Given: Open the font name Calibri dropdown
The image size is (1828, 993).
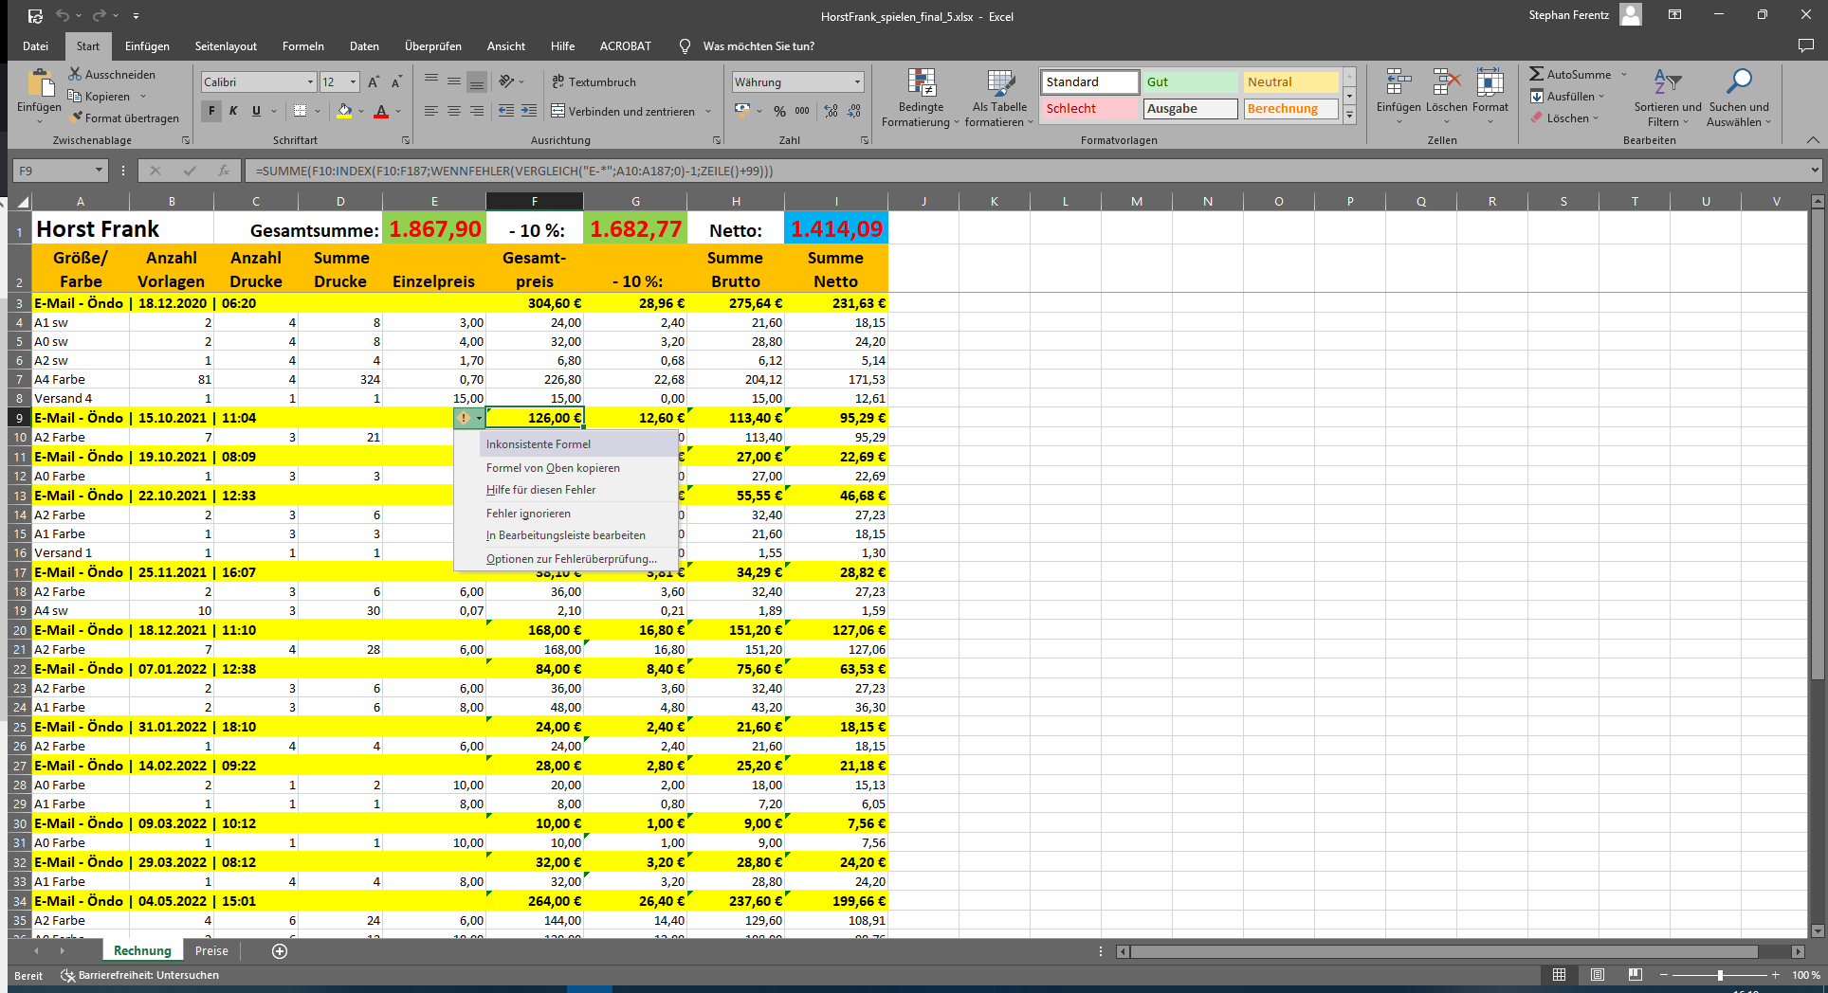Looking at the screenshot, I should (x=310, y=82).
